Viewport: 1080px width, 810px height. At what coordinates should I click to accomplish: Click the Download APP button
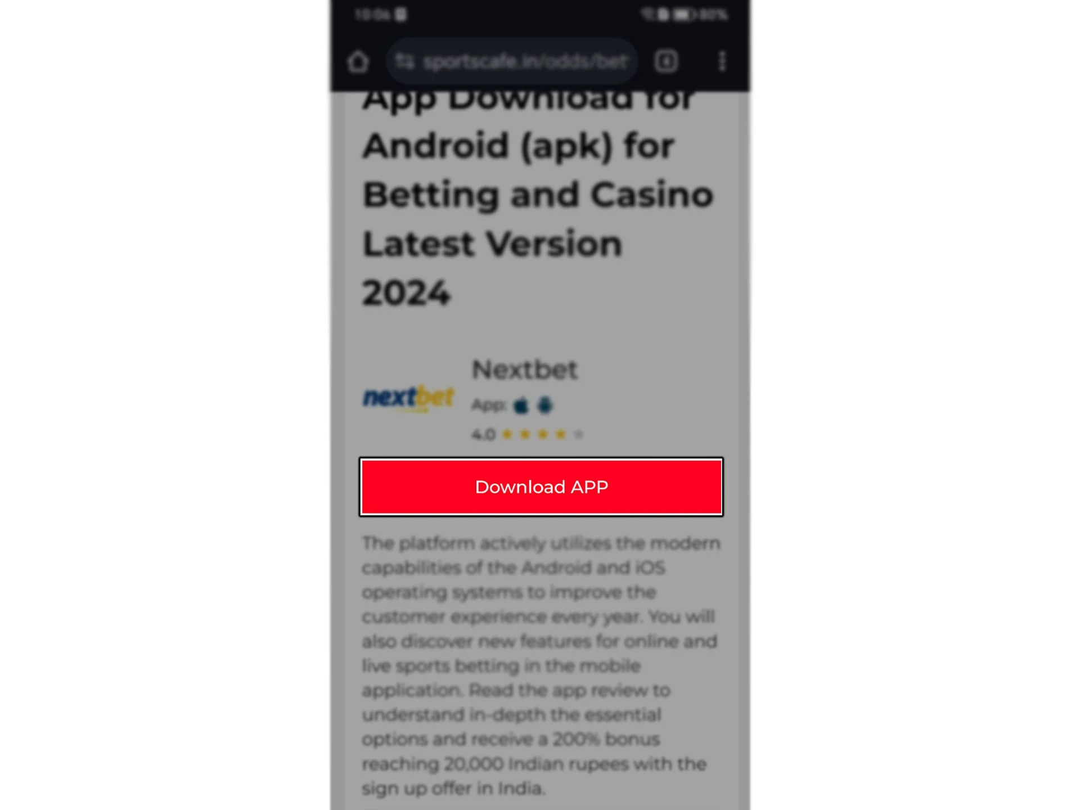pyautogui.click(x=540, y=487)
